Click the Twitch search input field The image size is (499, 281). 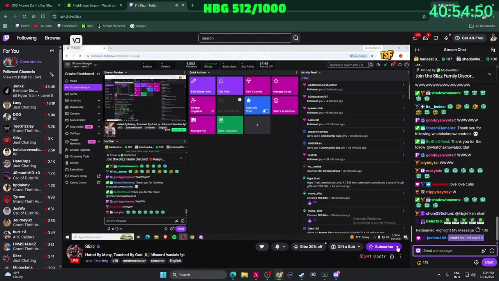245,38
